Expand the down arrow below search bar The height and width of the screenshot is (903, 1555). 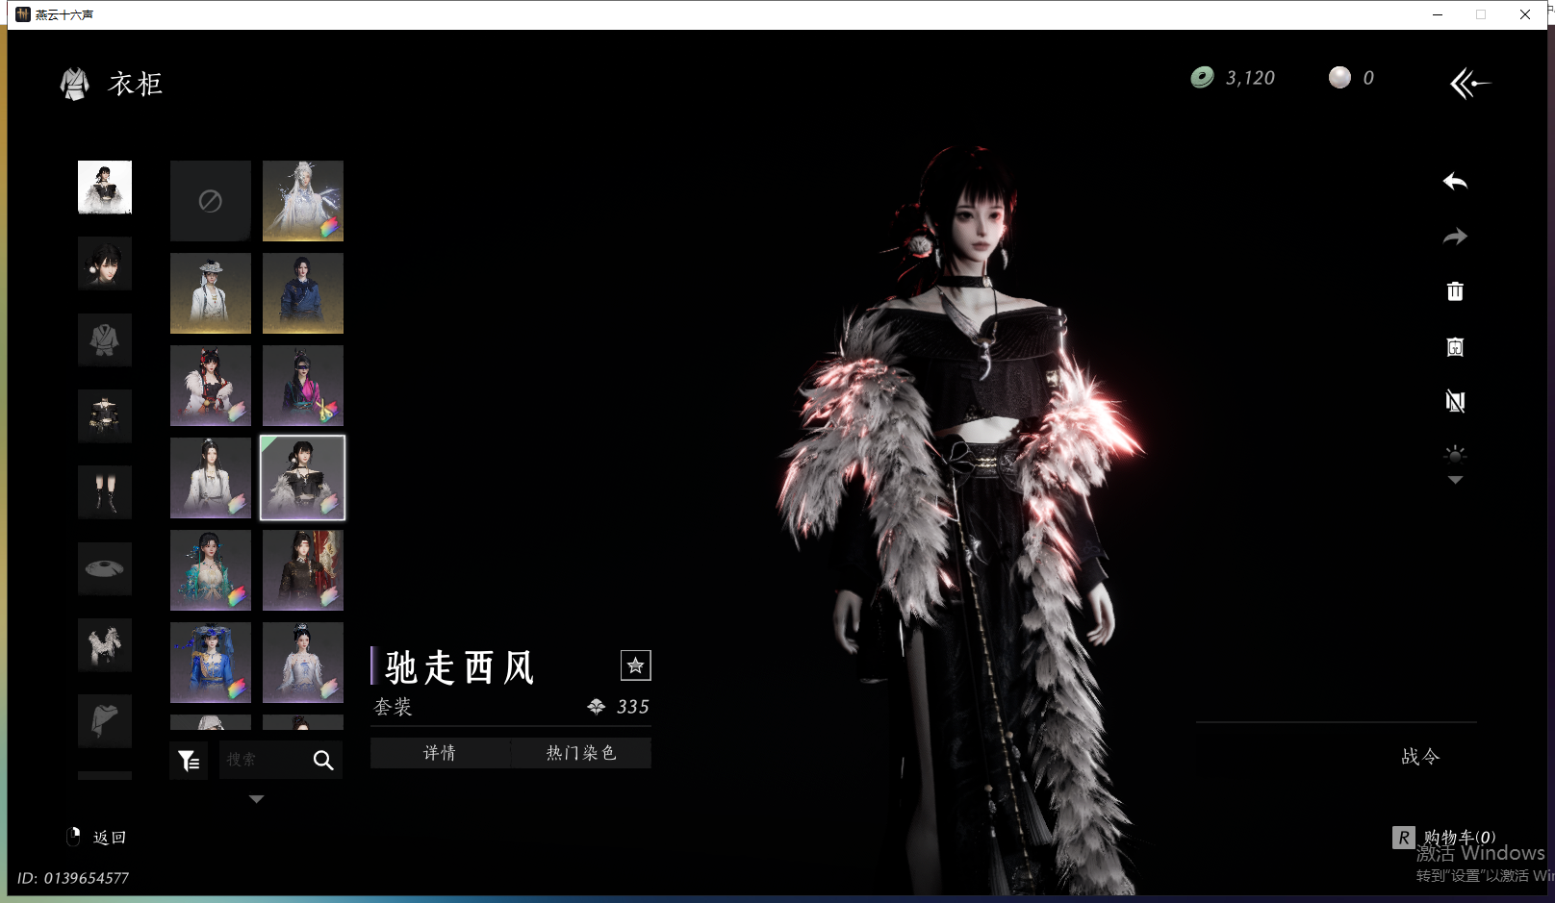pos(256,799)
